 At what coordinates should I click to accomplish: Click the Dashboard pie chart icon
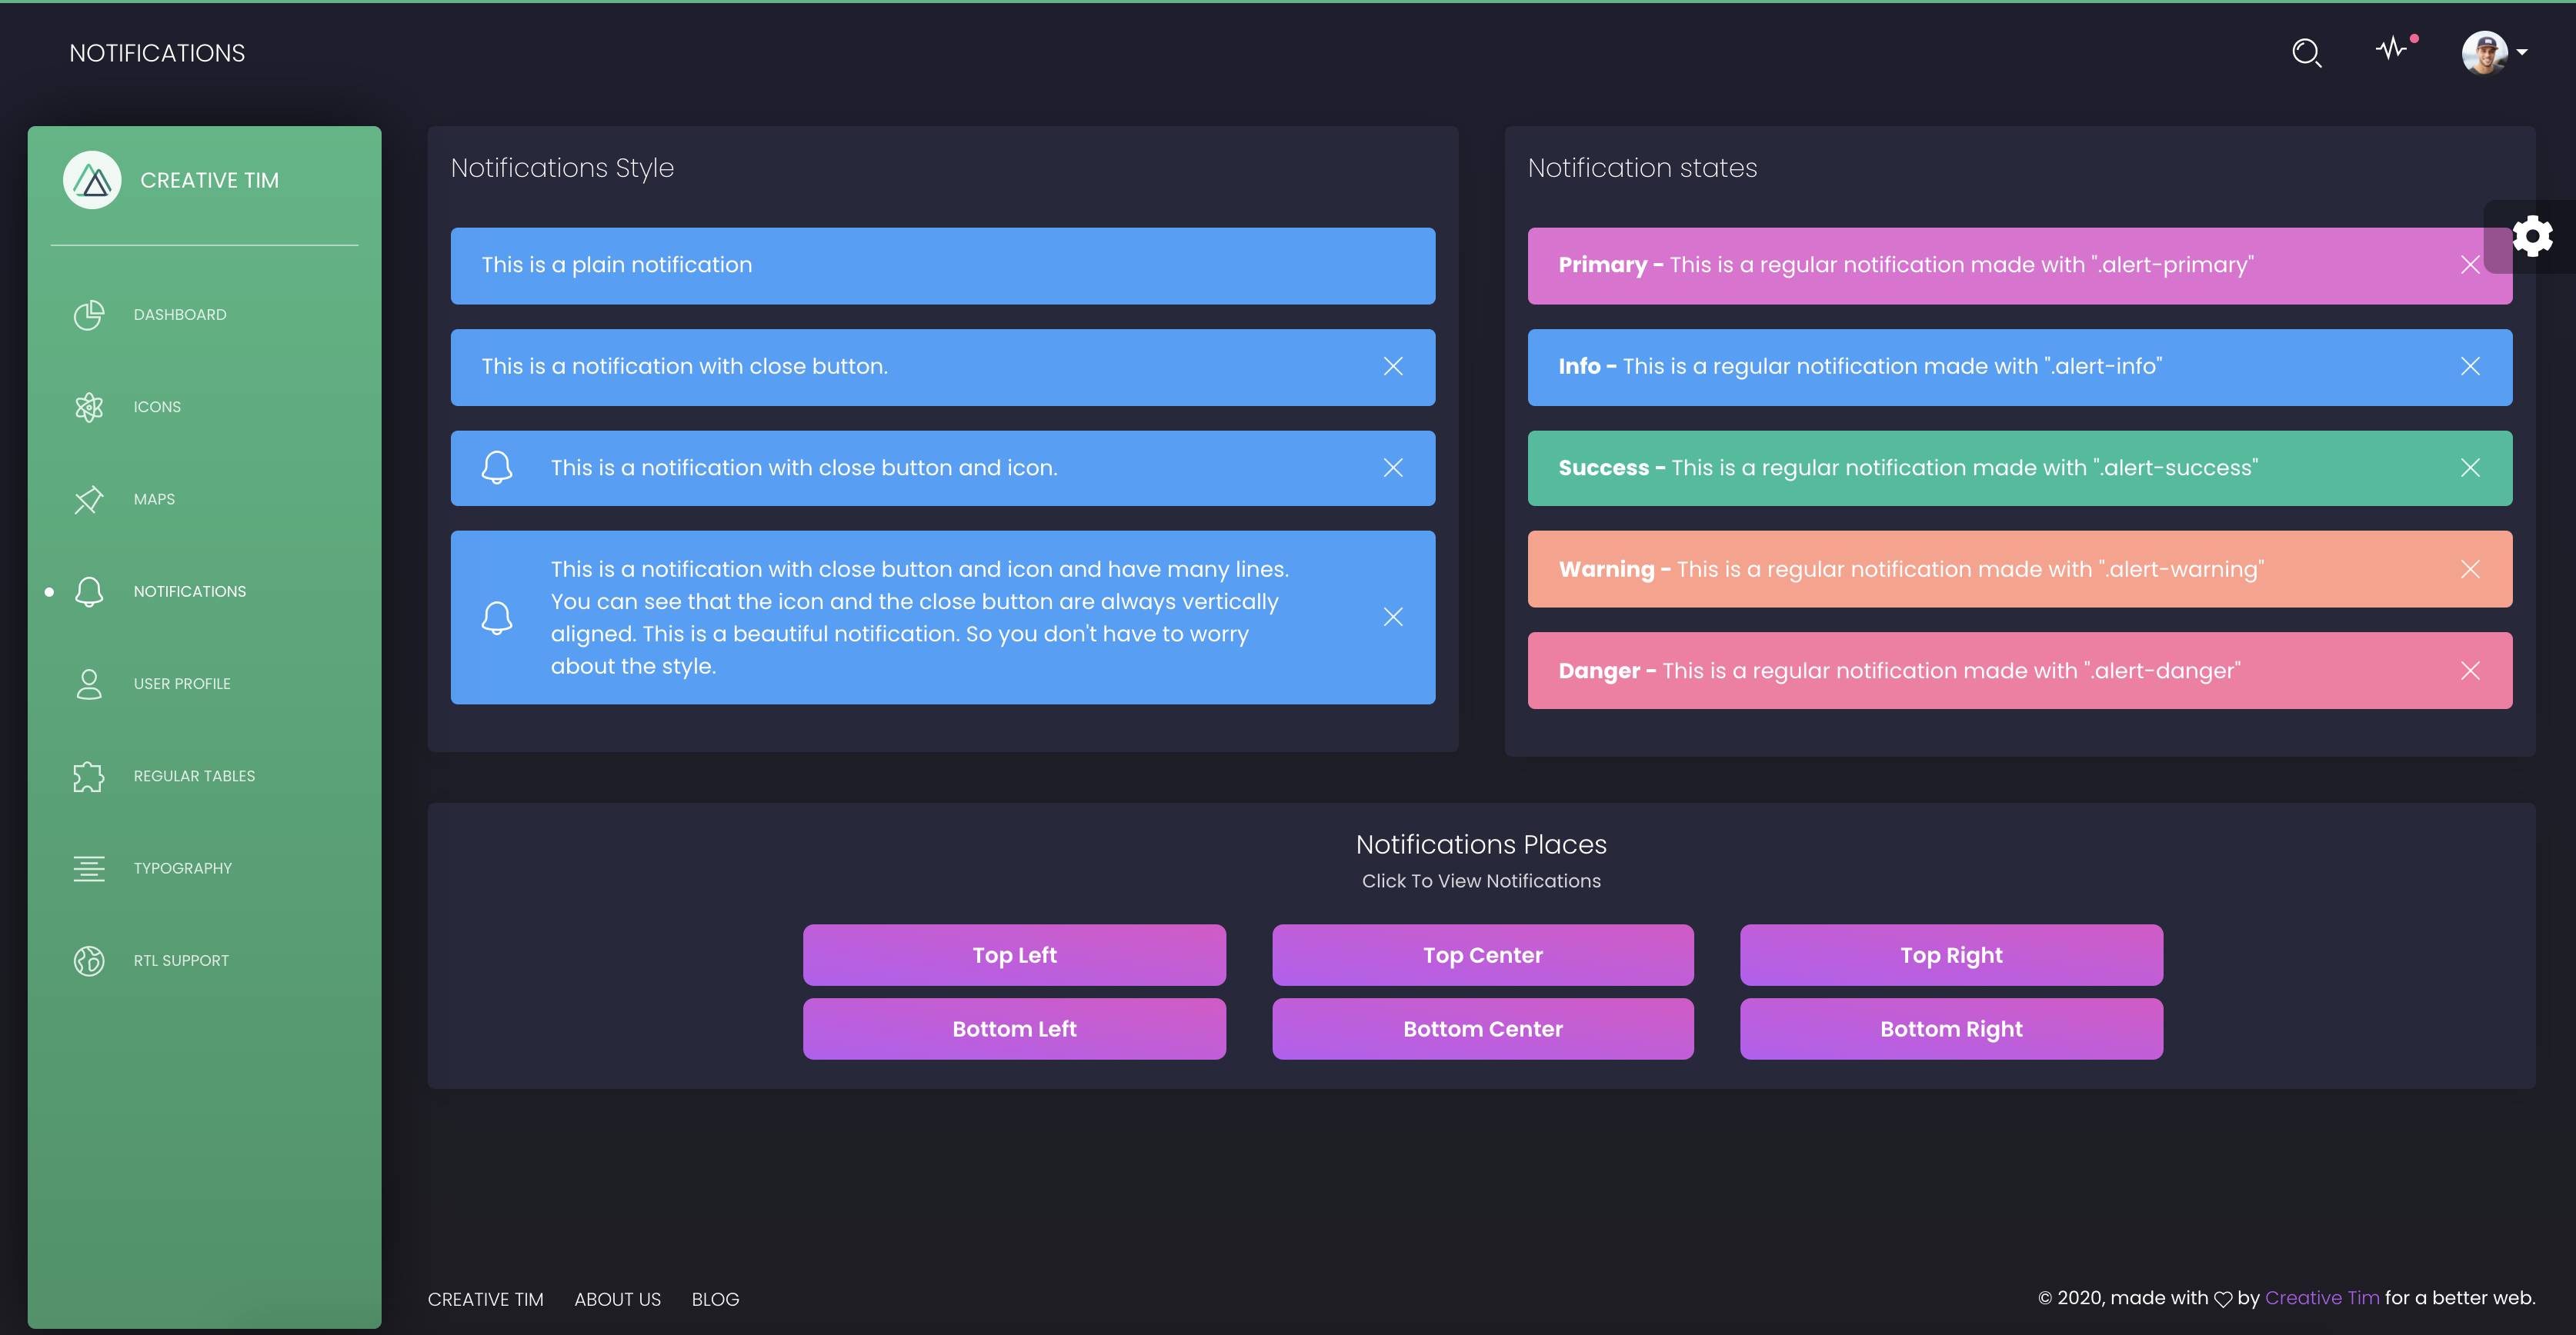tap(89, 315)
